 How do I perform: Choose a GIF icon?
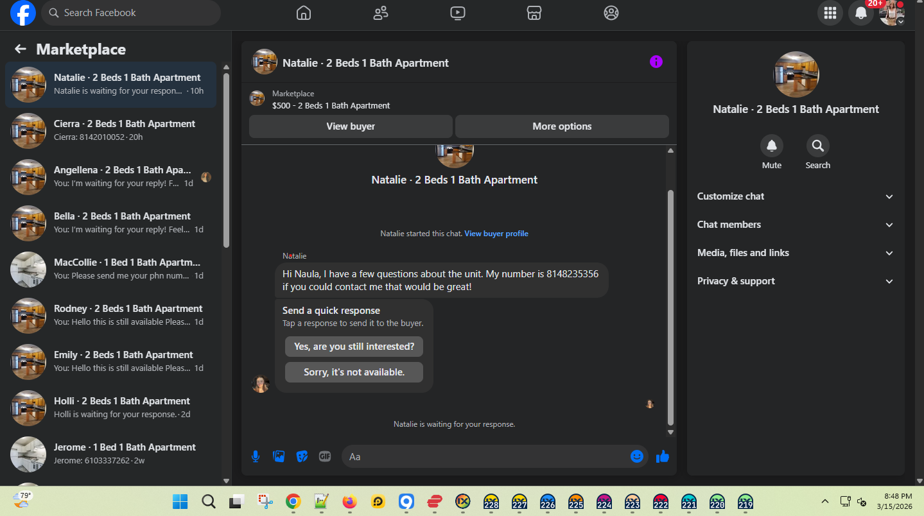pyautogui.click(x=325, y=456)
